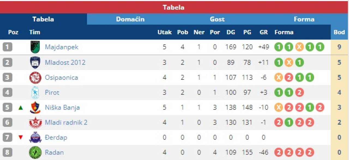Click the Osipaonica team crest
The height and width of the screenshot is (160, 349).
click(35, 78)
